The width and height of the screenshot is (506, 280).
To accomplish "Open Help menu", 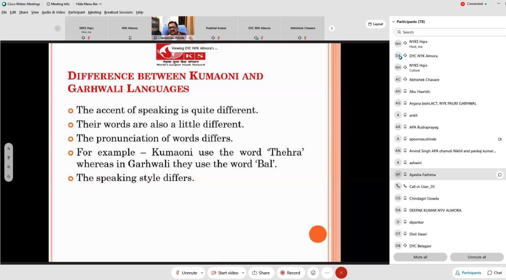I will (139, 12).
